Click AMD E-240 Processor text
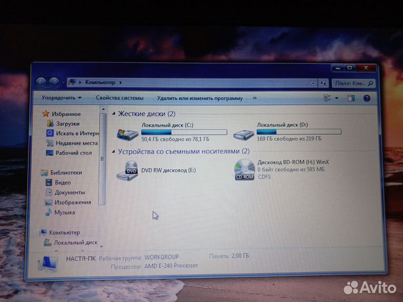403x302 pixels. (171, 266)
